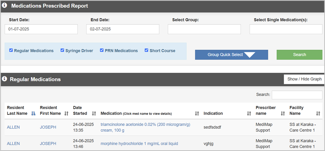Disable the PRN Medications checkbox
The height and width of the screenshot is (151, 325).
pyautogui.click(x=102, y=50)
